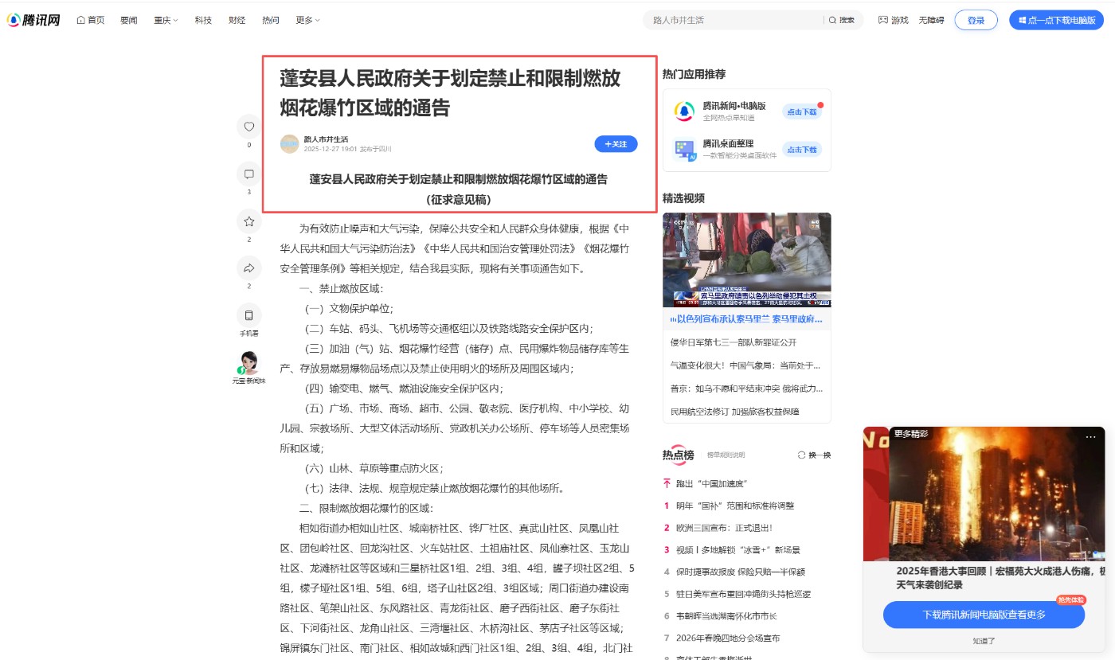Viewport: 1115px width, 660px height.
Task: Expand the 重庆 region dropdown
Action: (166, 20)
